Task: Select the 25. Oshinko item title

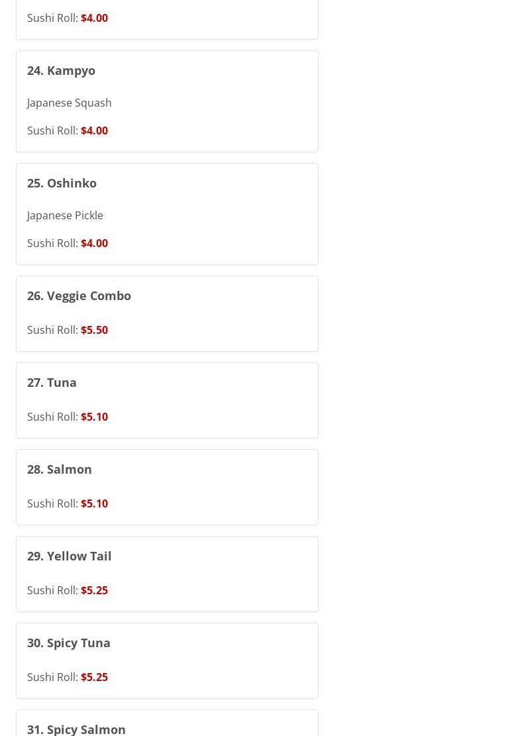Action: coord(62,183)
